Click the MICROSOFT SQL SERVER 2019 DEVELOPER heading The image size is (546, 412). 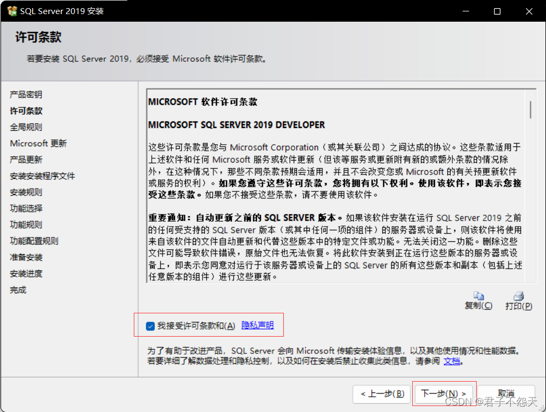coord(236,125)
